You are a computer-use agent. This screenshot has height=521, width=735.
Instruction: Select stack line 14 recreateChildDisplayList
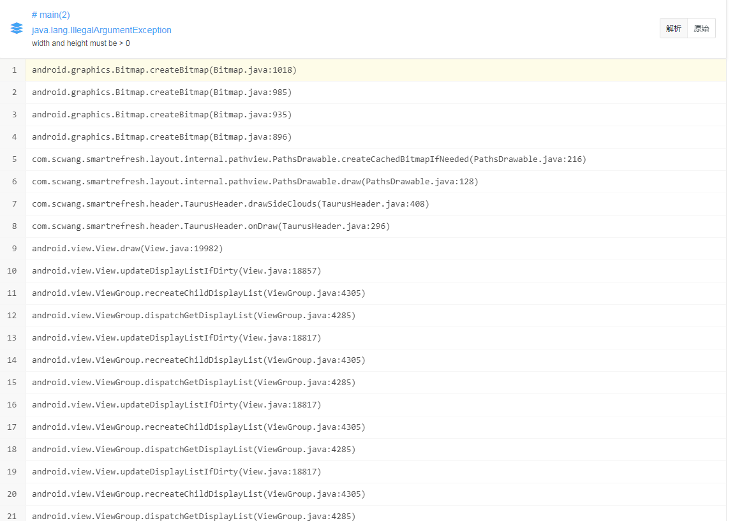[375, 360]
